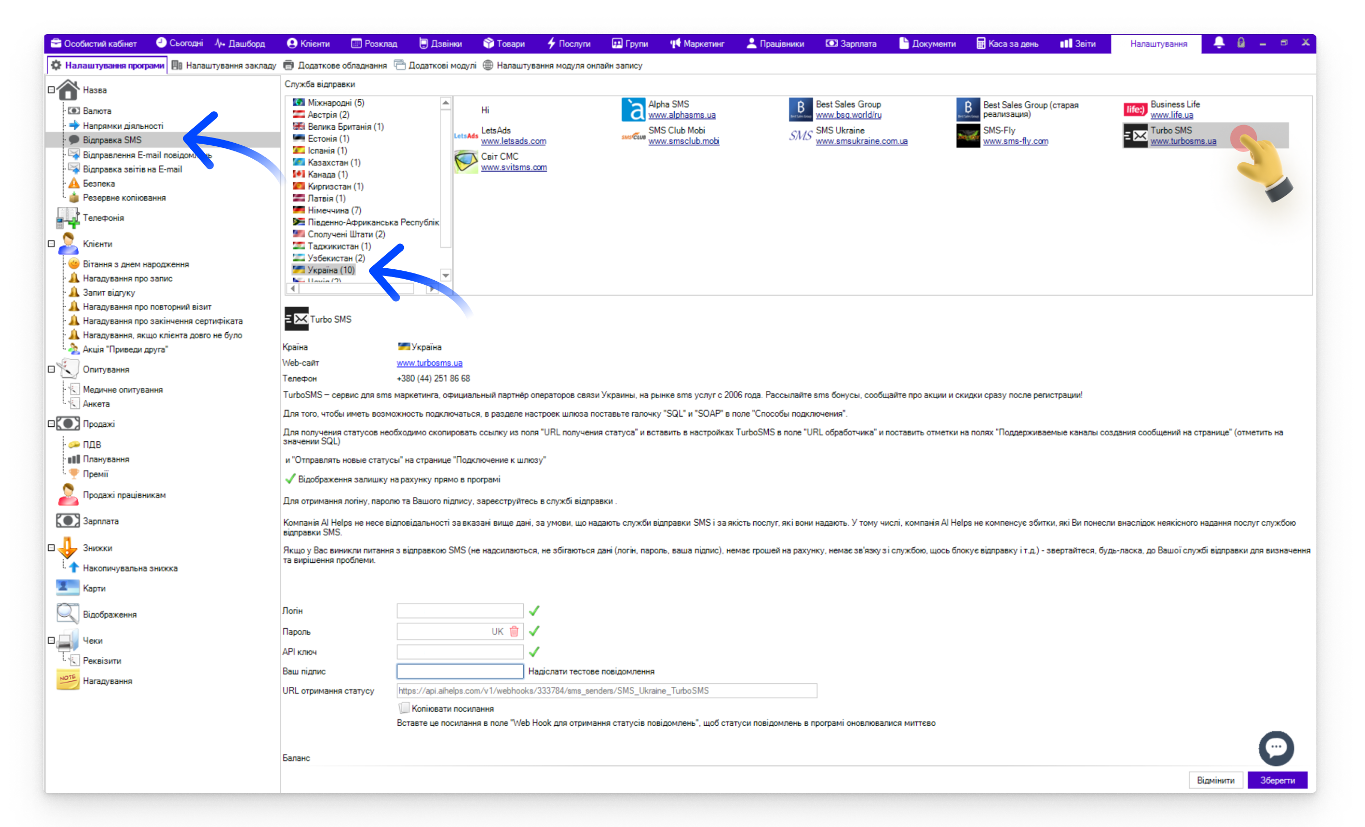Click the URL отримання статусу field
Image resolution: width=1365 pixels, height=827 pixels.
pos(606,691)
